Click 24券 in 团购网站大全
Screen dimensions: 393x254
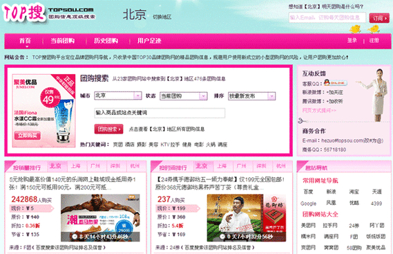coord(354,226)
